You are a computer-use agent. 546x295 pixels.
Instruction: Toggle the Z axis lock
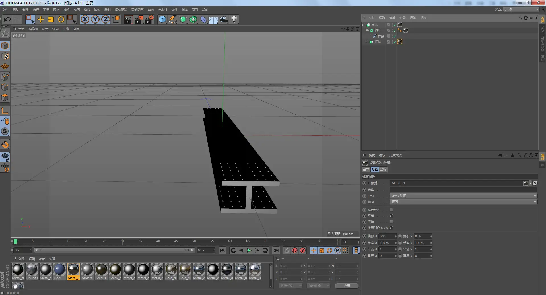click(106, 19)
